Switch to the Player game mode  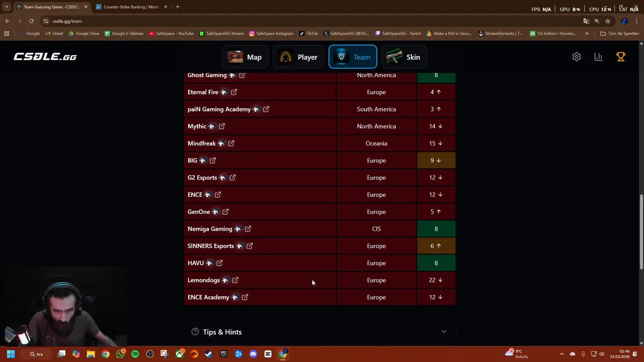click(x=299, y=57)
